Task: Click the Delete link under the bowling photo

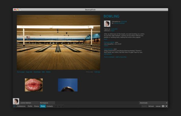Action: (48, 72)
